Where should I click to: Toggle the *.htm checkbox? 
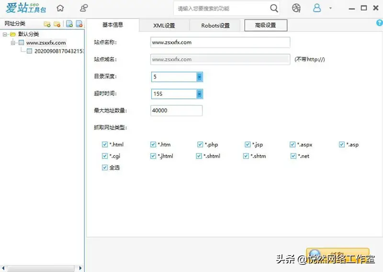tap(153, 145)
